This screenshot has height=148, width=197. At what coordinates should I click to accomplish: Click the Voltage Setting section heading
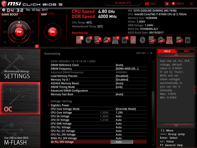pos(61,101)
